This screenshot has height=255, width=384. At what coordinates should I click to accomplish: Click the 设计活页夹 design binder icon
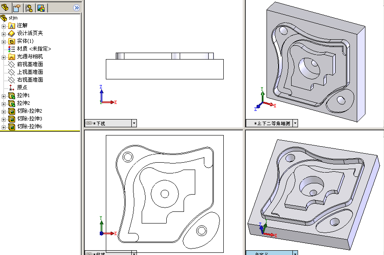pyautogui.click(x=12, y=33)
